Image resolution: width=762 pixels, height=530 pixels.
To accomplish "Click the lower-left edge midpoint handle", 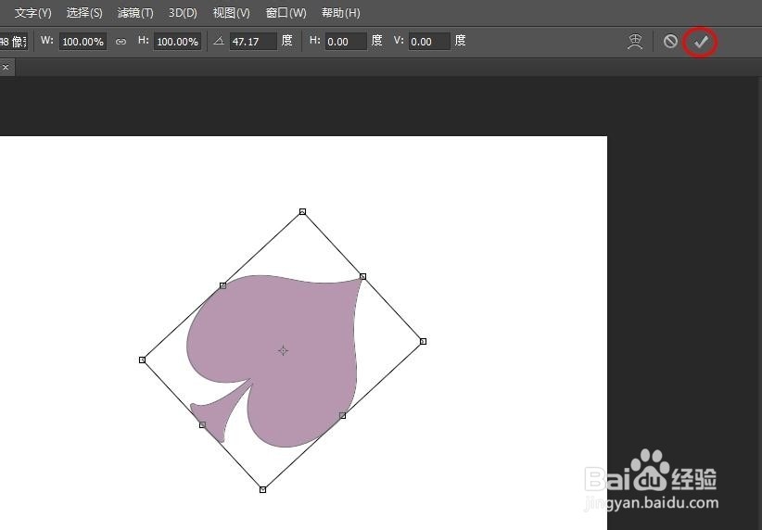I will 202,424.
